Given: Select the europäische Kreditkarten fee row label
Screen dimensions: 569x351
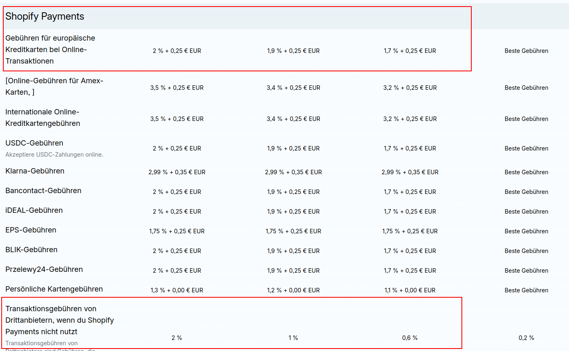Looking at the screenshot, I should tap(50, 50).
